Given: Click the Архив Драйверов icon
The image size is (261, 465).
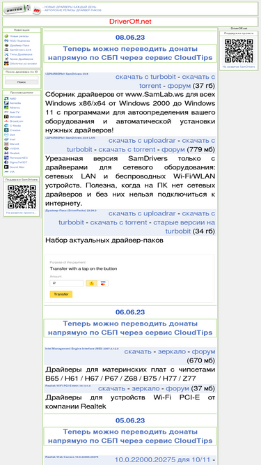Looking at the screenshot, I should click(x=6, y=59).
